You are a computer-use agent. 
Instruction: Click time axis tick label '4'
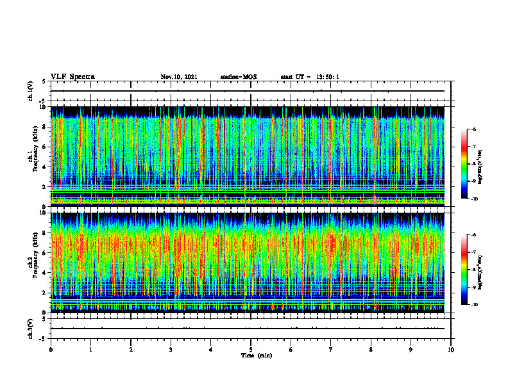pyautogui.click(x=211, y=350)
